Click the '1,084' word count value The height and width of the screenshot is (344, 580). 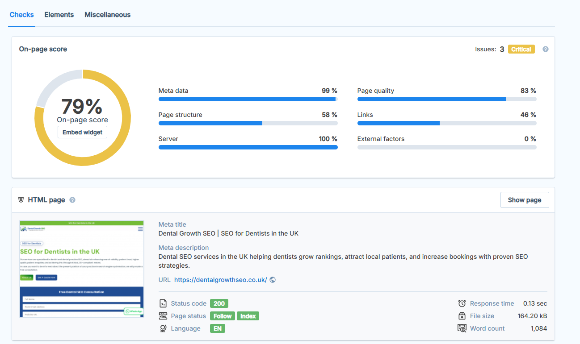pos(539,328)
